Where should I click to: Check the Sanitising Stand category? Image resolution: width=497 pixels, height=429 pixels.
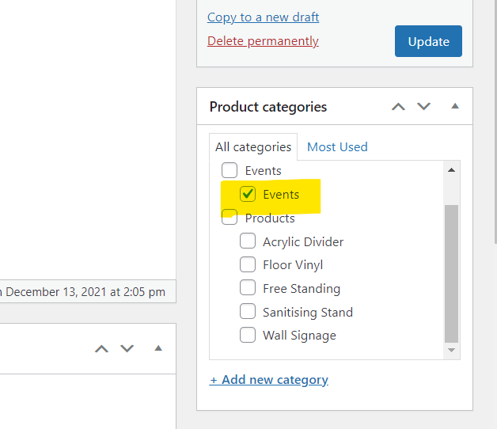(x=248, y=312)
